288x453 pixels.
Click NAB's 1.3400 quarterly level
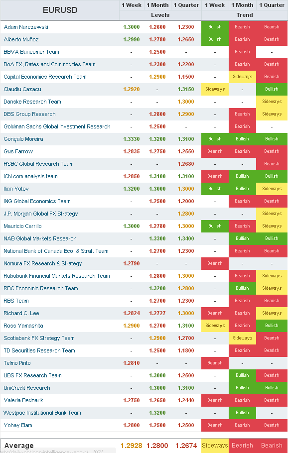(x=186, y=238)
